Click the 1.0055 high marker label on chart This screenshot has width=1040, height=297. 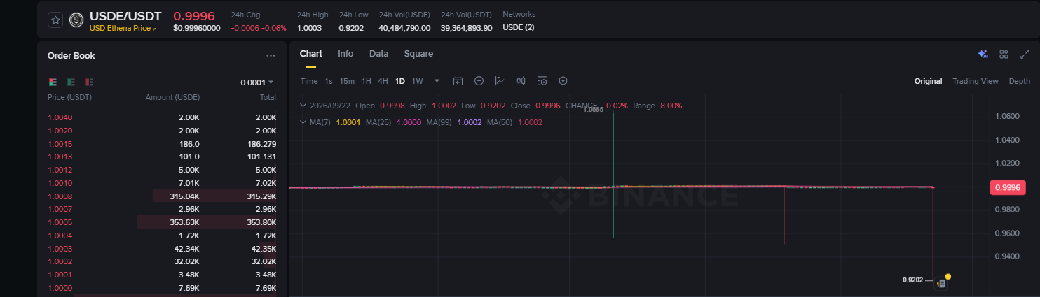click(x=594, y=110)
